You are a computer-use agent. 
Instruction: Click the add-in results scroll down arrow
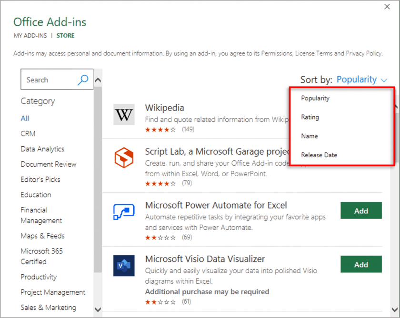(x=395, y=309)
